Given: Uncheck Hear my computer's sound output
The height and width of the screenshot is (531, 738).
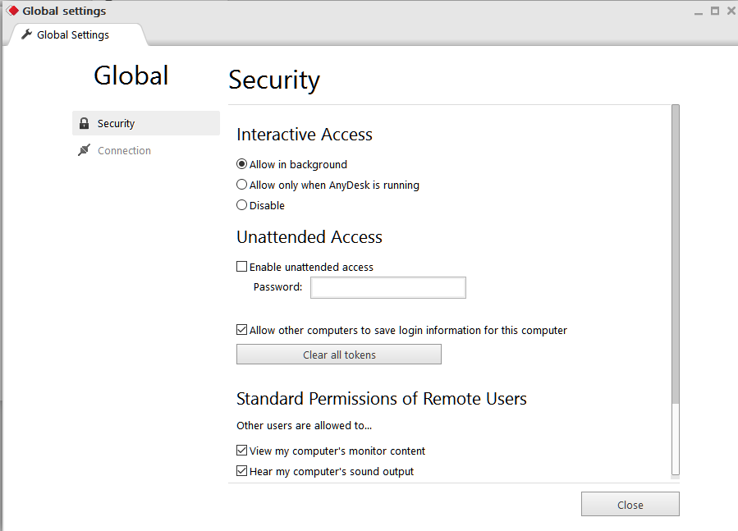Looking at the screenshot, I should (x=241, y=471).
